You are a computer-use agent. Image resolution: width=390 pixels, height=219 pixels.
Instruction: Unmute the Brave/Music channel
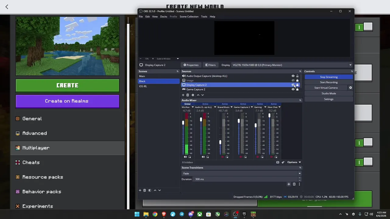click(223, 157)
